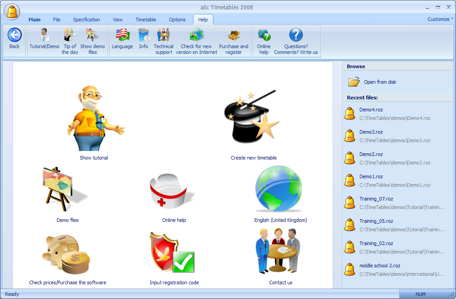
Task: Switch to the Specification tab
Action: point(86,20)
